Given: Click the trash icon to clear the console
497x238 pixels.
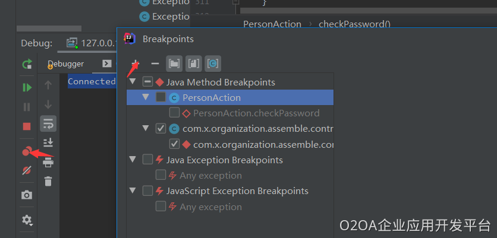Looking at the screenshot, I should tap(48, 181).
